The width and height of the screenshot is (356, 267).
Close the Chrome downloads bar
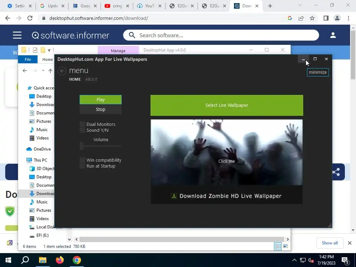(x=350, y=243)
